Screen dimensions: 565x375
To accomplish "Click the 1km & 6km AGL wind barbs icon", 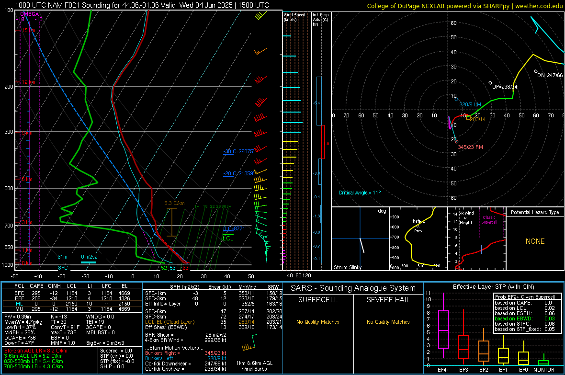I will (x=249, y=343).
